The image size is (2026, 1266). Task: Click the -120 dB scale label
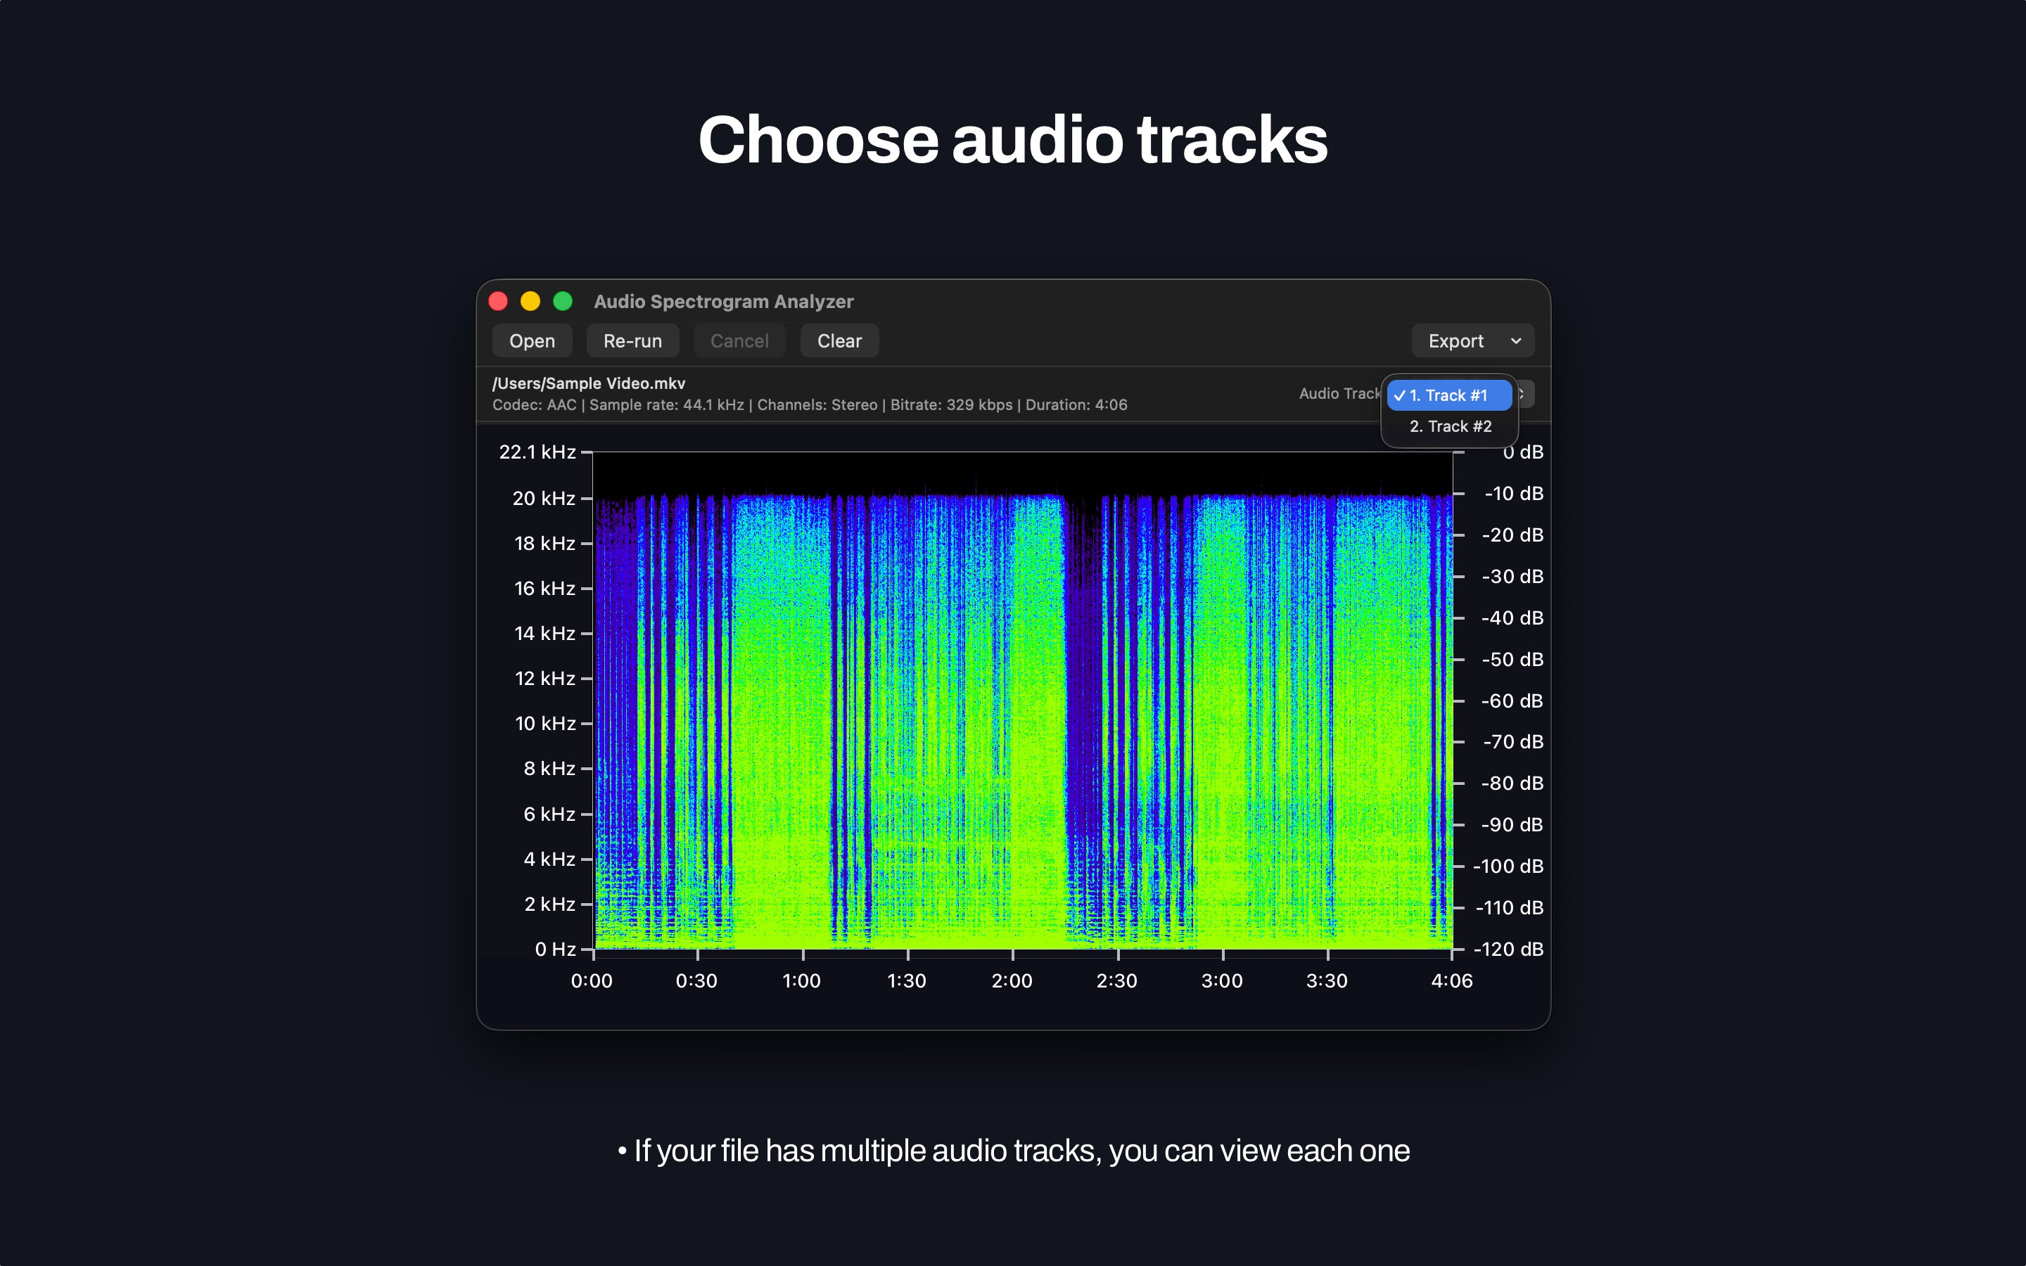point(1509,949)
